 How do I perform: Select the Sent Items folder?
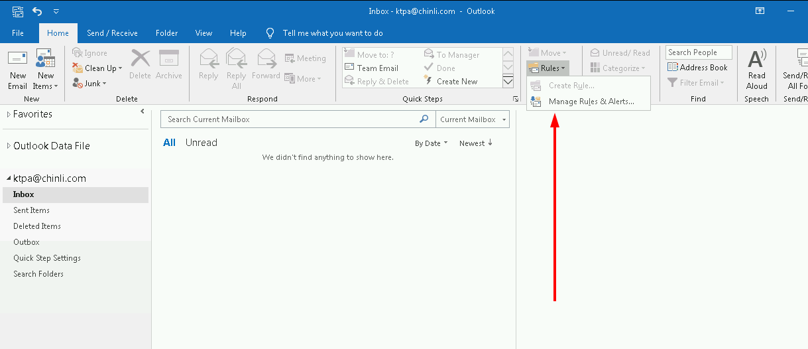(75, 210)
